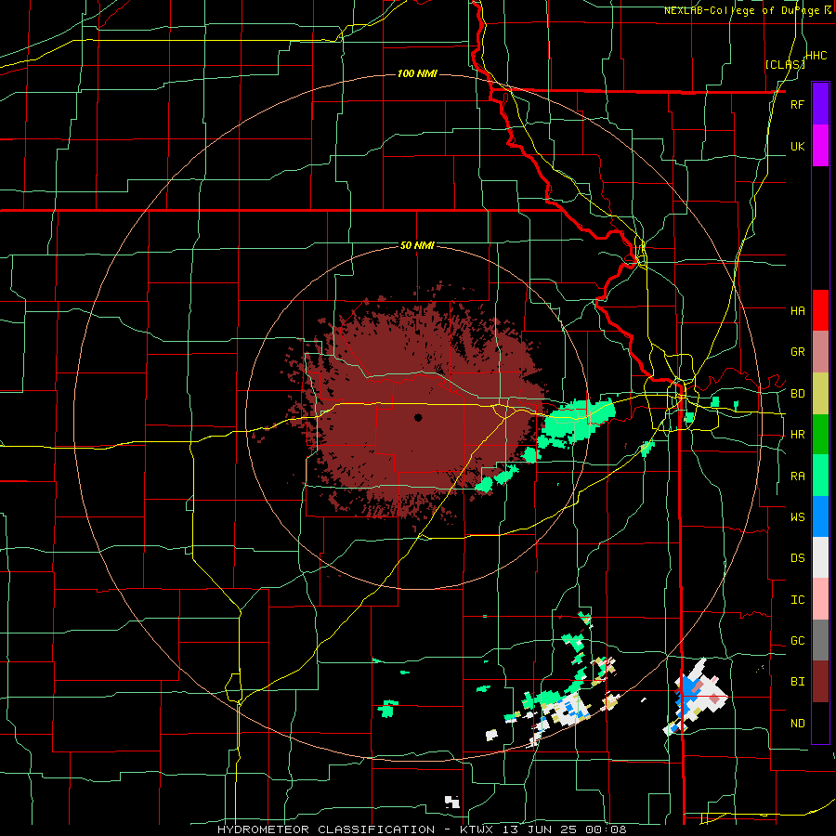836x836 pixels.
Task: Click the "HYDROMETEOR CLASSIFICATION" title text
Action: (x=326, y=829)
